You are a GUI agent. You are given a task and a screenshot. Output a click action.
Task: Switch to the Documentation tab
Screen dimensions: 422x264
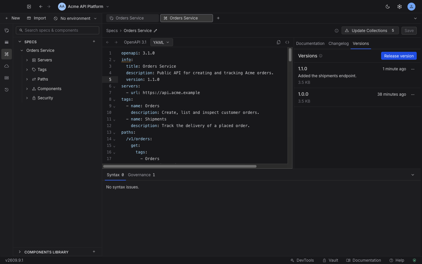pyautogui.click(x=310, y=44)
